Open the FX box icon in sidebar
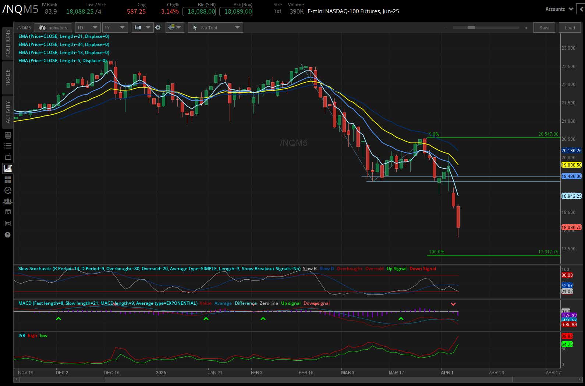The height and width of the screenshot is (386, 585). pos(7,223)
